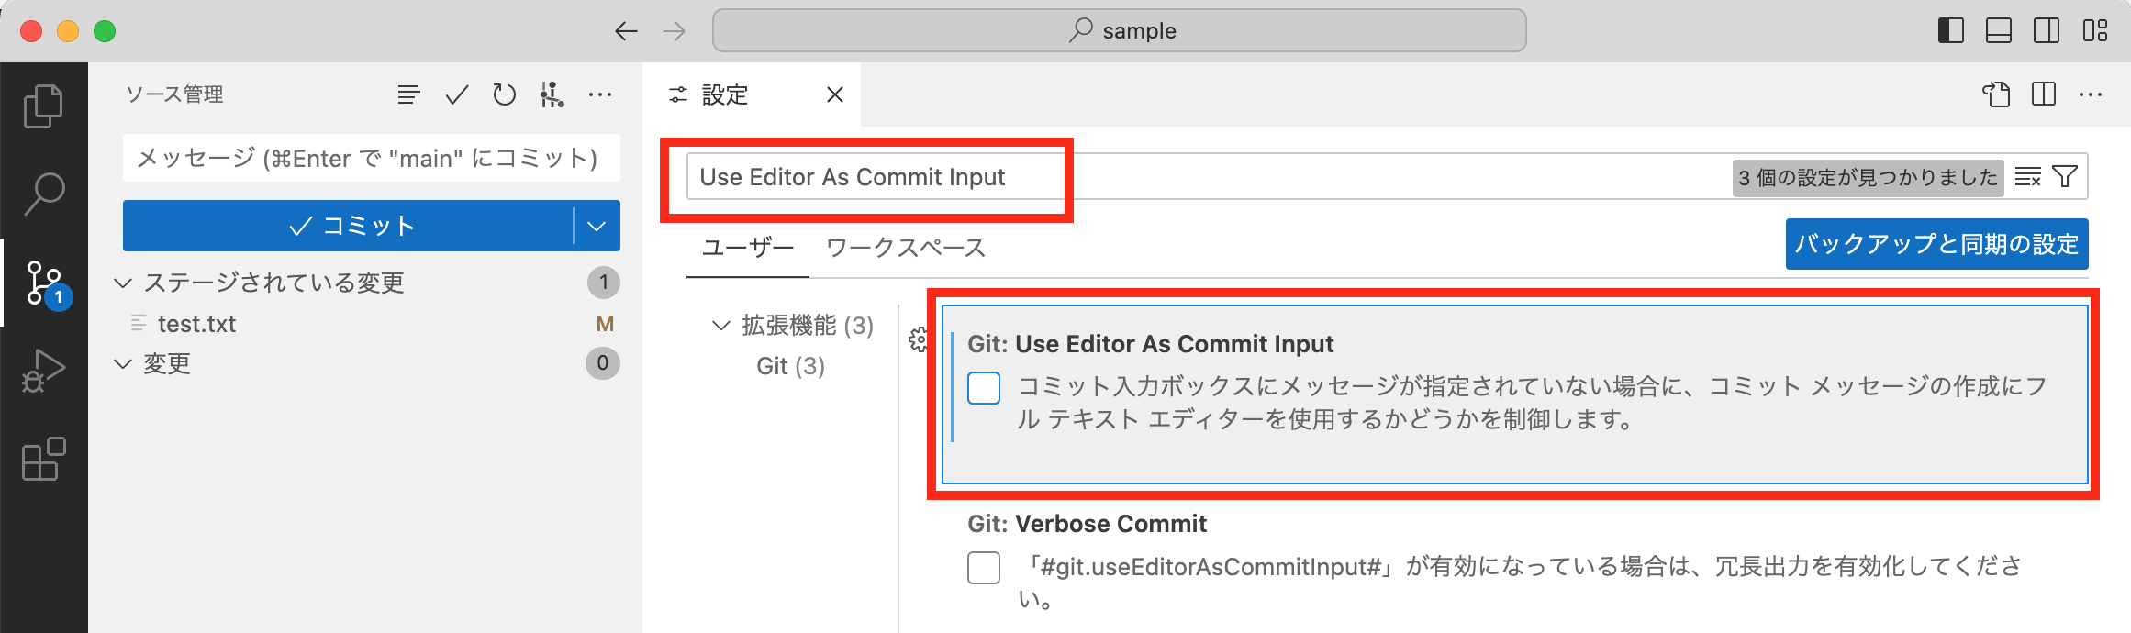Open settings JSON file icon
2131x633 pixels.
tap(1996, 94)
